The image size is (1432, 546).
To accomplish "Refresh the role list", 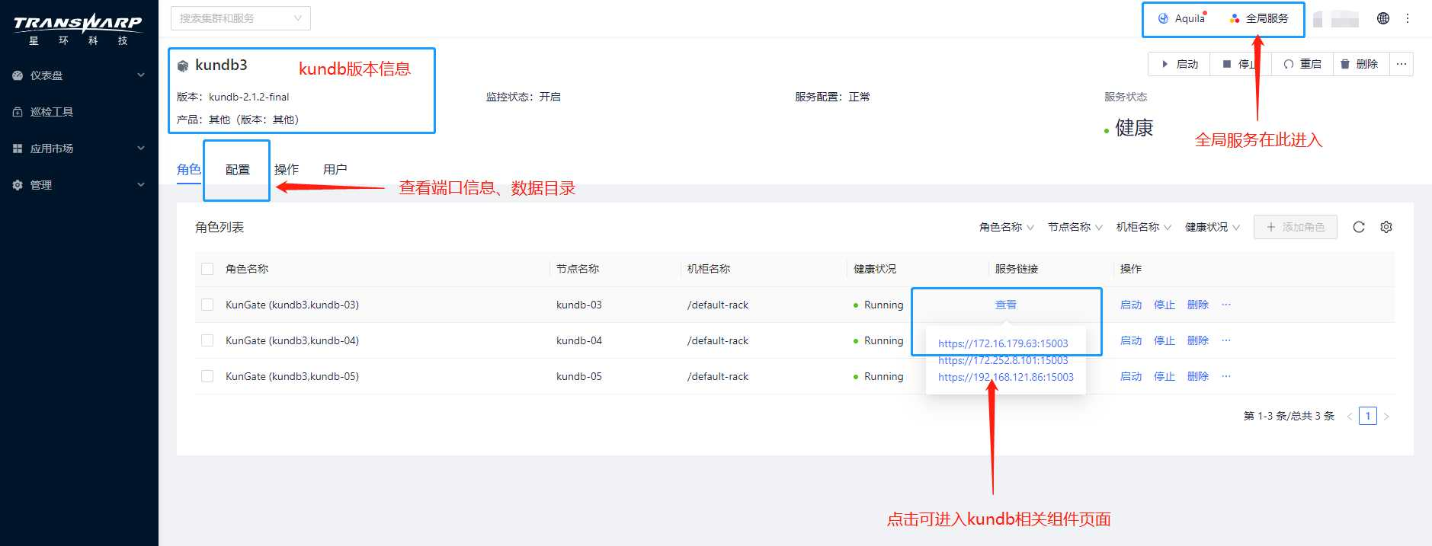I will 1359,227.
